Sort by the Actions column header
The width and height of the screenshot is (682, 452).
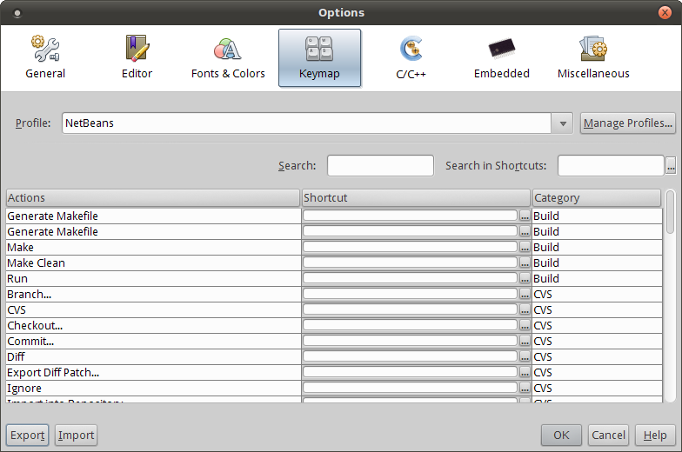click(153, 198)
